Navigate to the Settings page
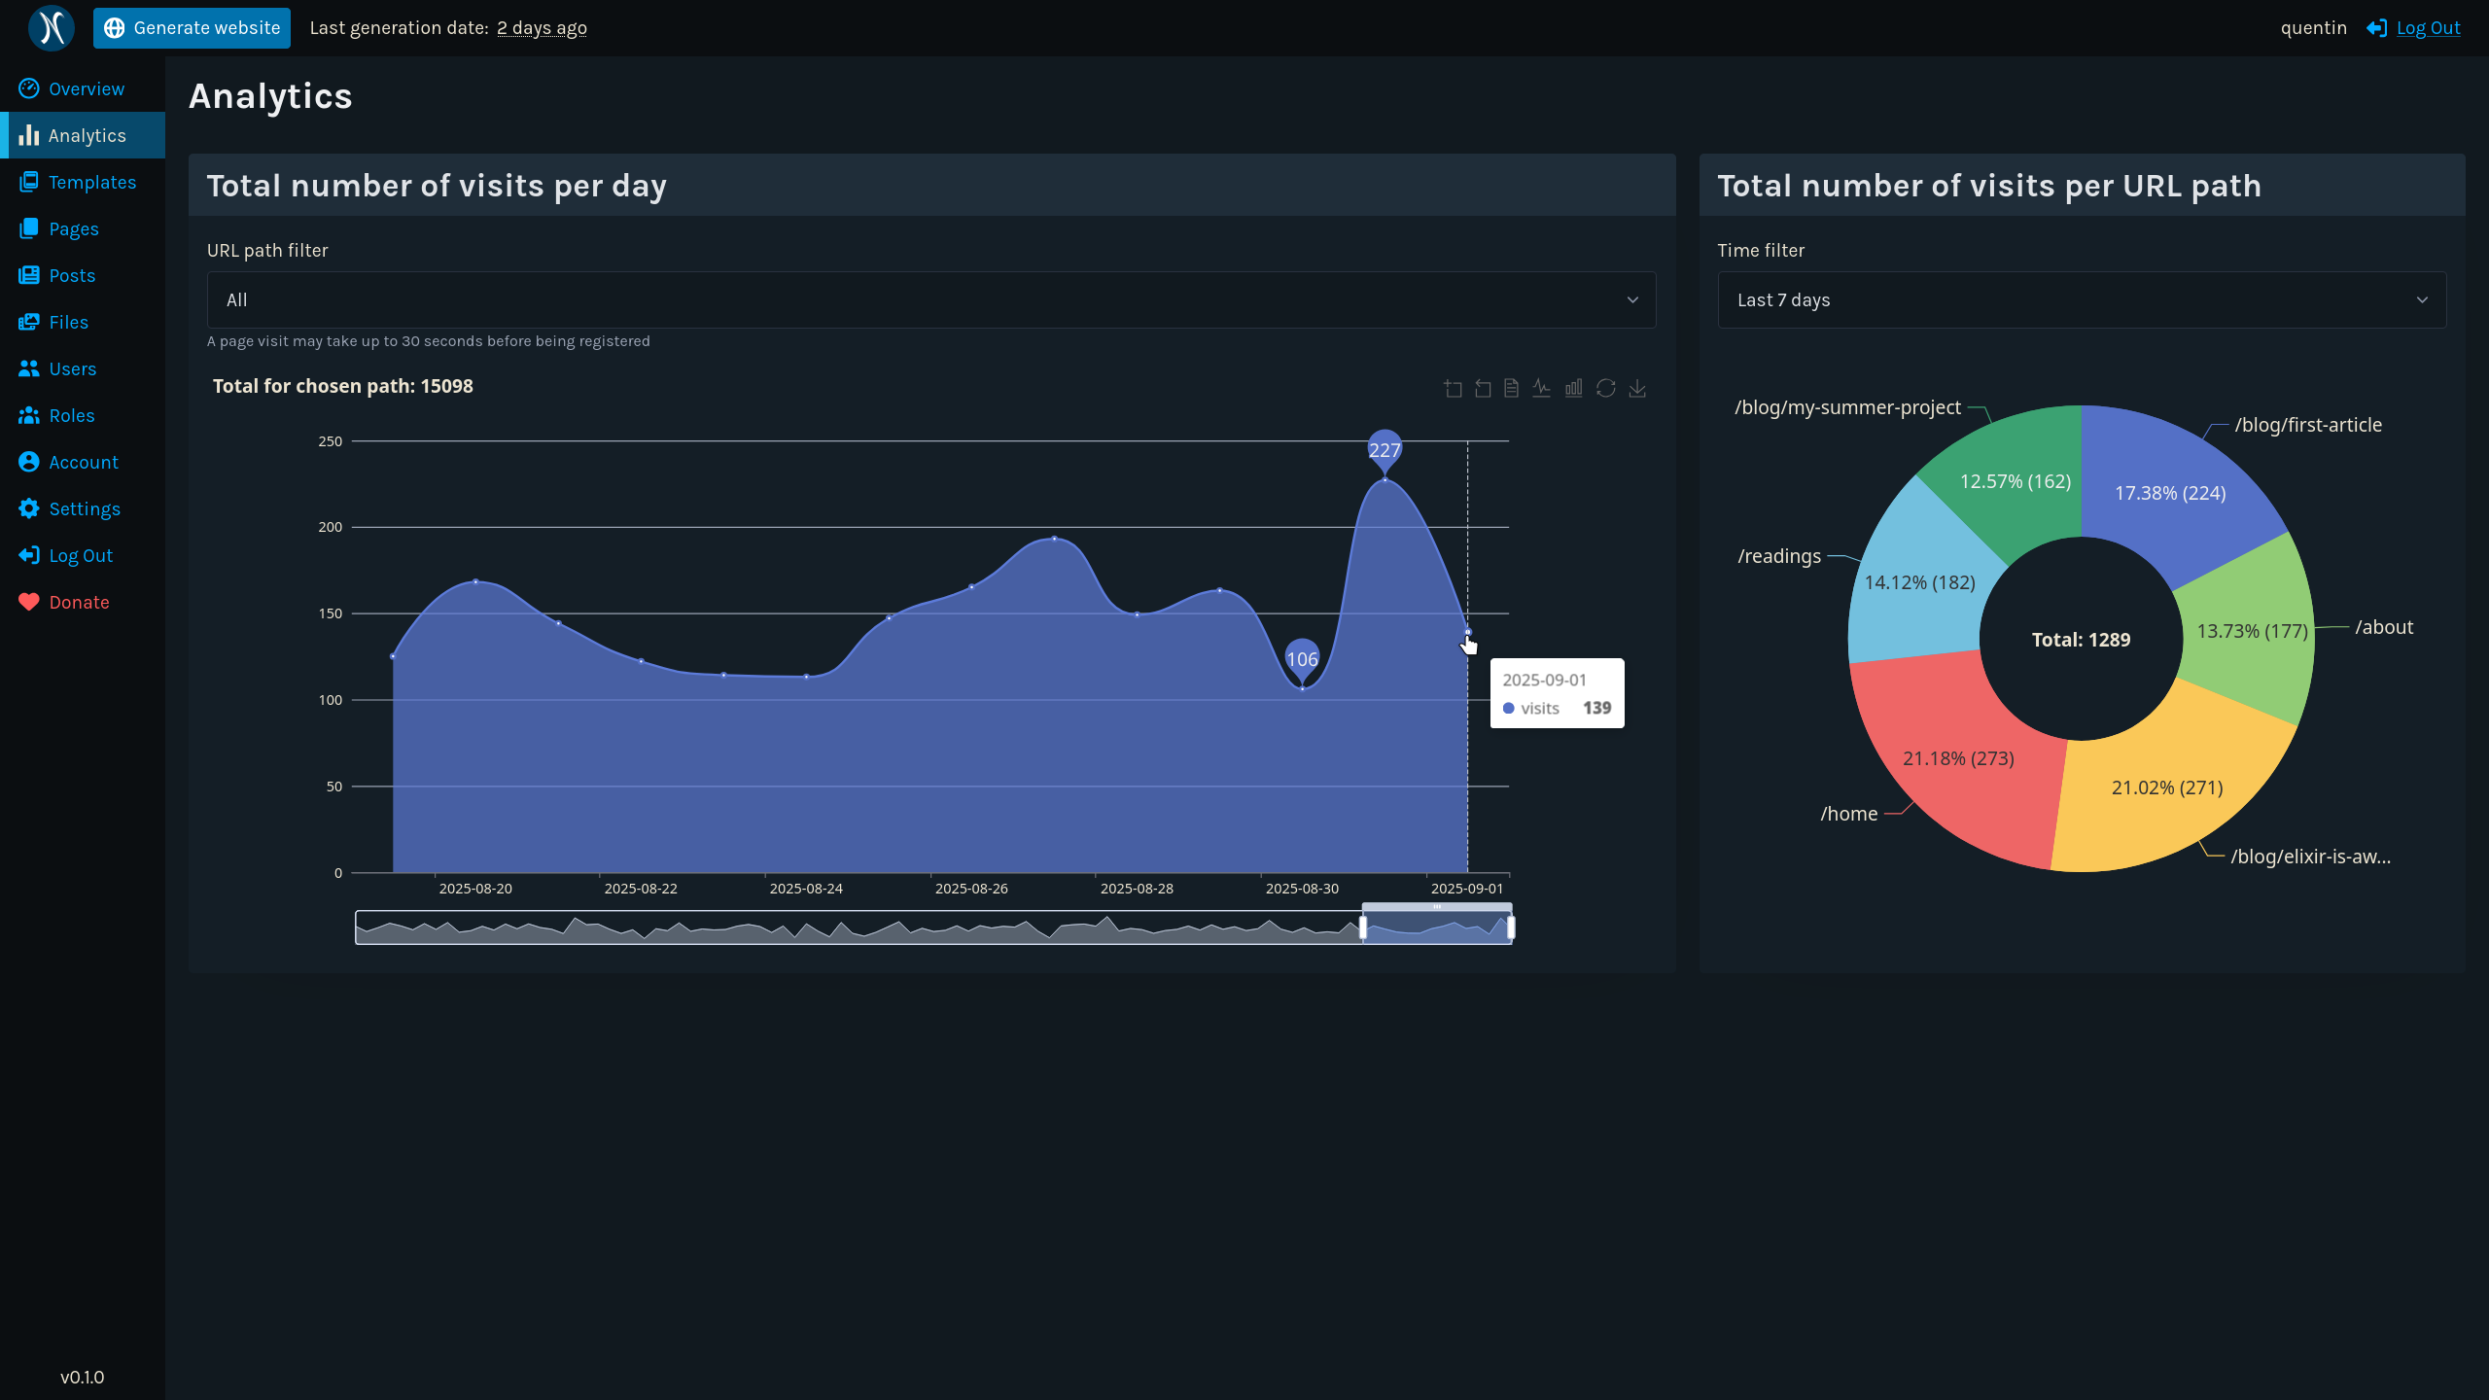Viewport: 2489px width, 1400px height. (85, 509)
